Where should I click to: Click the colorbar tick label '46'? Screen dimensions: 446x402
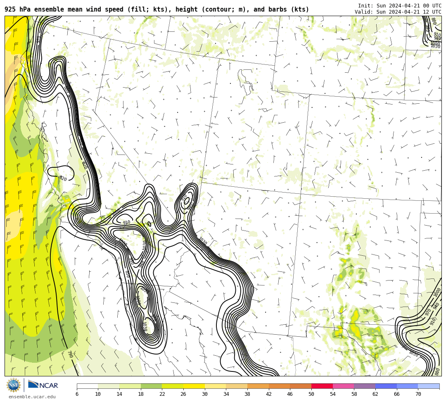(290, 394)
